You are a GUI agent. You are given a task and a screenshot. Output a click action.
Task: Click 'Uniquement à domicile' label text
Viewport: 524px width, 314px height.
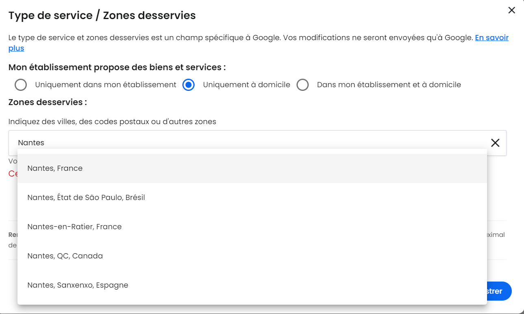click(247, 85)
